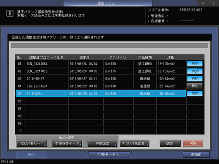This screenshot has height=164, width=219.
Task: Click the 複製 duplicate button
Action: [170, 143]
